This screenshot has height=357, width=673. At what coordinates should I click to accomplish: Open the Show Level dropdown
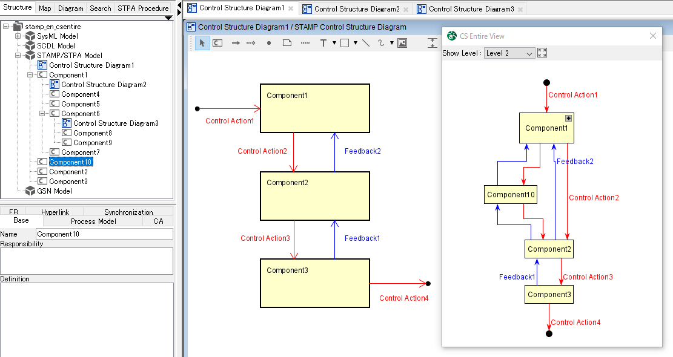509,53
